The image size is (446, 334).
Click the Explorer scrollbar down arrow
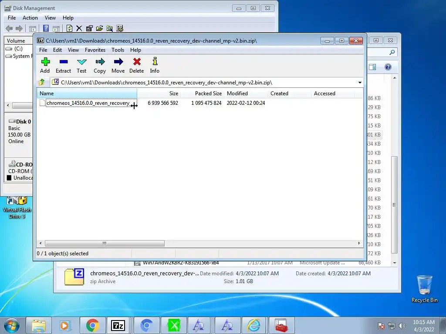tap(395, 263)
